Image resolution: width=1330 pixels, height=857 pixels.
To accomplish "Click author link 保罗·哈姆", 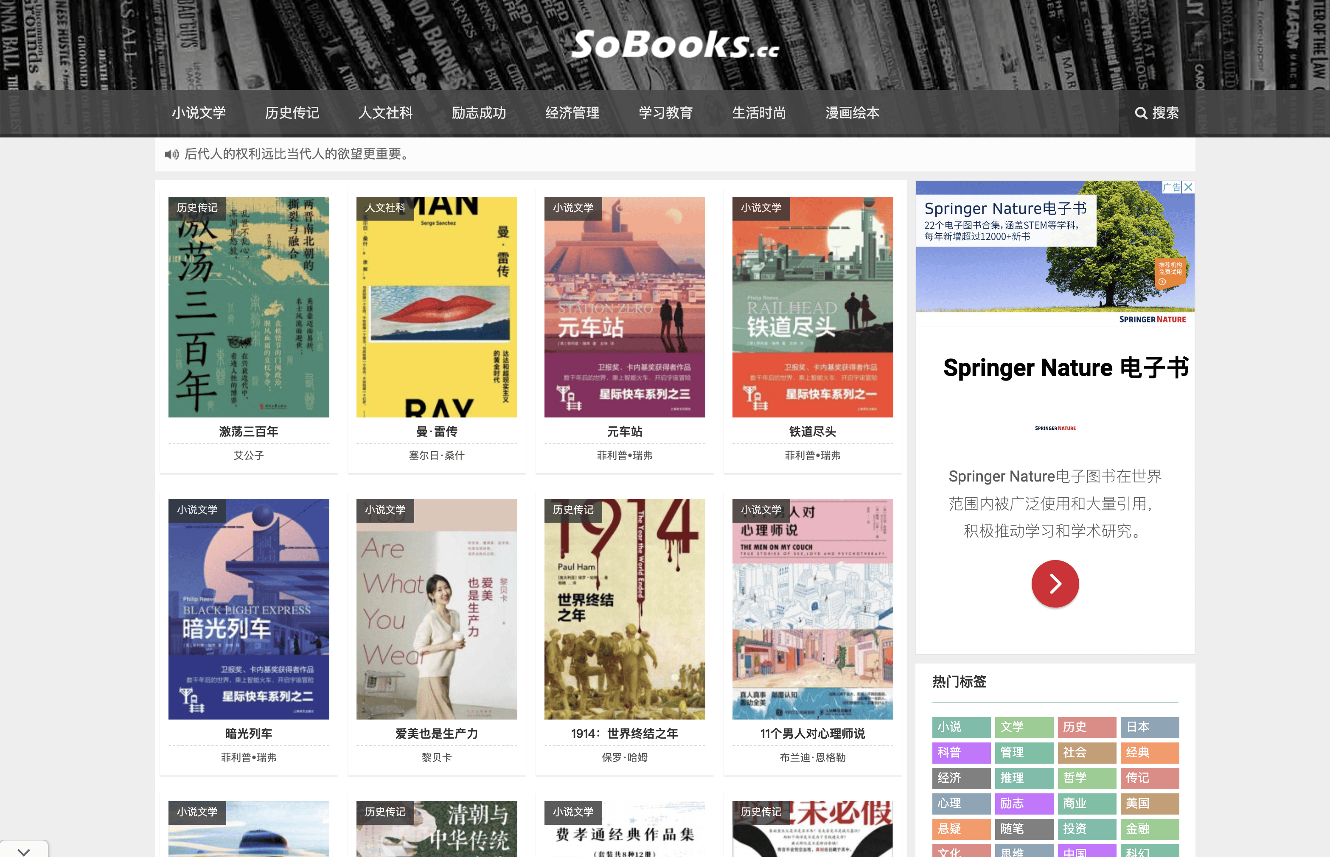I will tap(625, 757).
